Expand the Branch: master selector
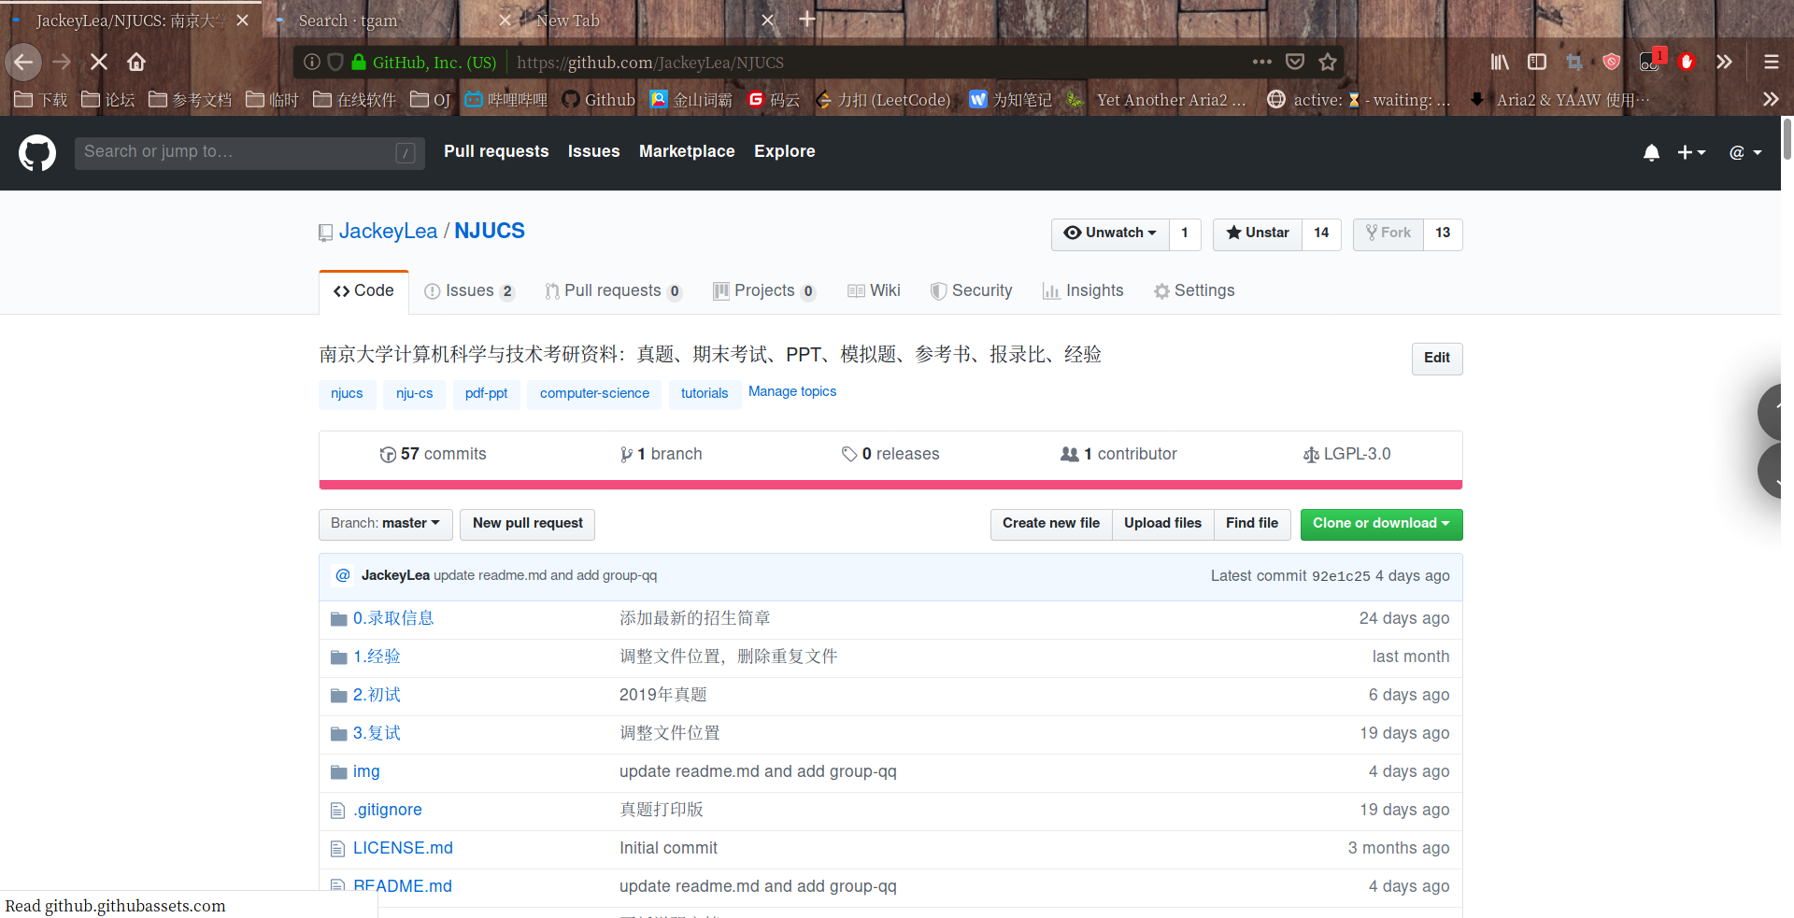1794x918 pixels. tap(385, 524)
